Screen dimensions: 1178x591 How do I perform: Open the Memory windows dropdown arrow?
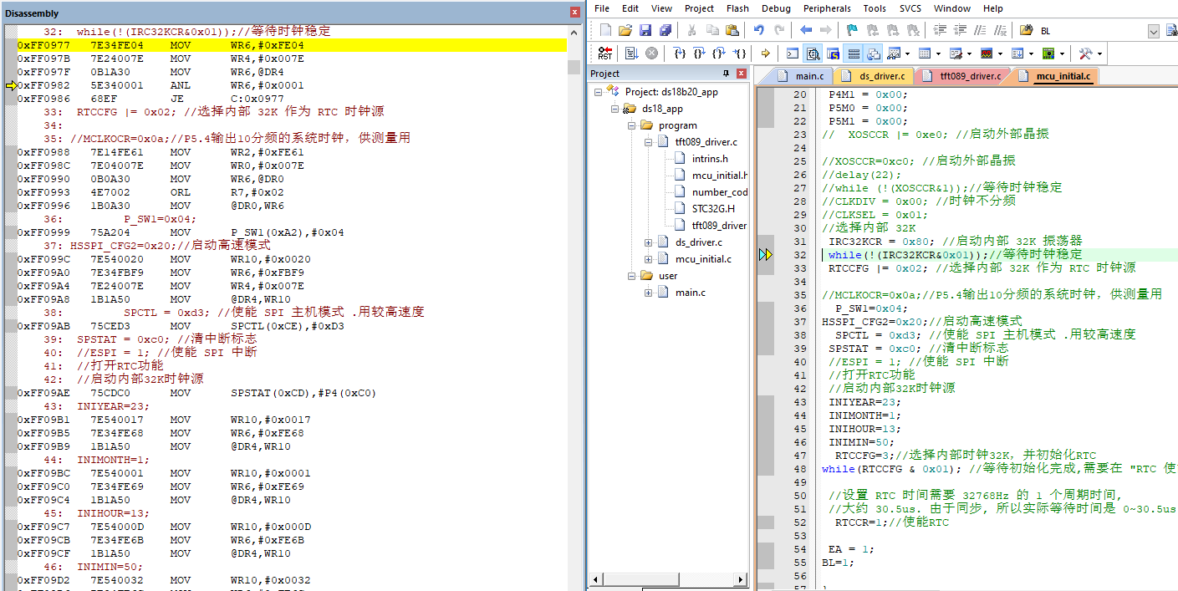click(938, 53)
